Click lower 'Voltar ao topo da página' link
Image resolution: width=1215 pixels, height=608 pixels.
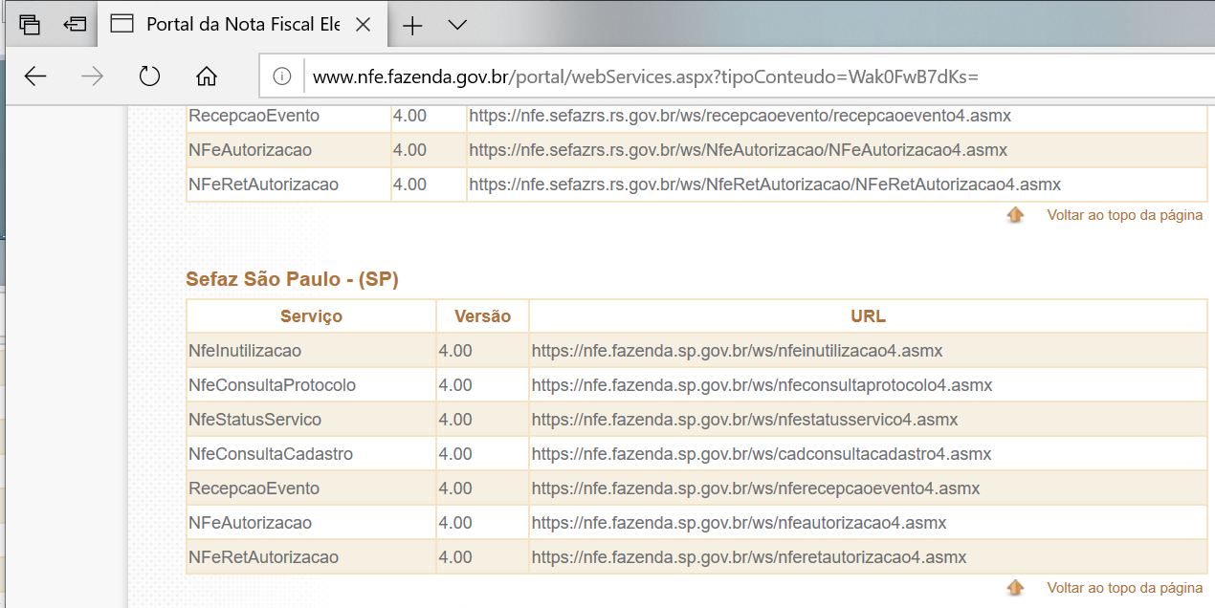click(1124, 588)
